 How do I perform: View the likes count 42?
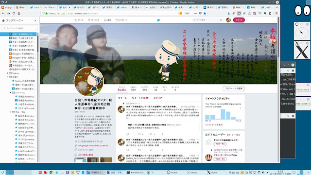(x=155, y=88)
